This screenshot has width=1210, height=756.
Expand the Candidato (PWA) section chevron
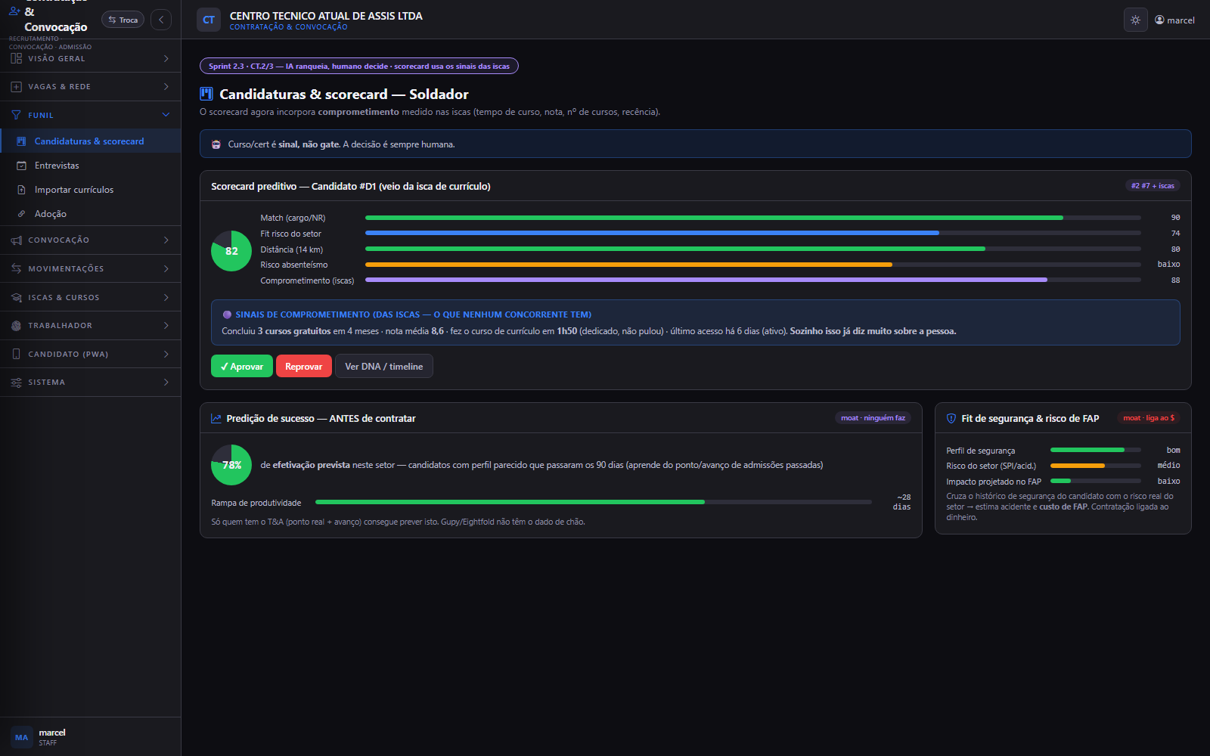click(166, 354)
